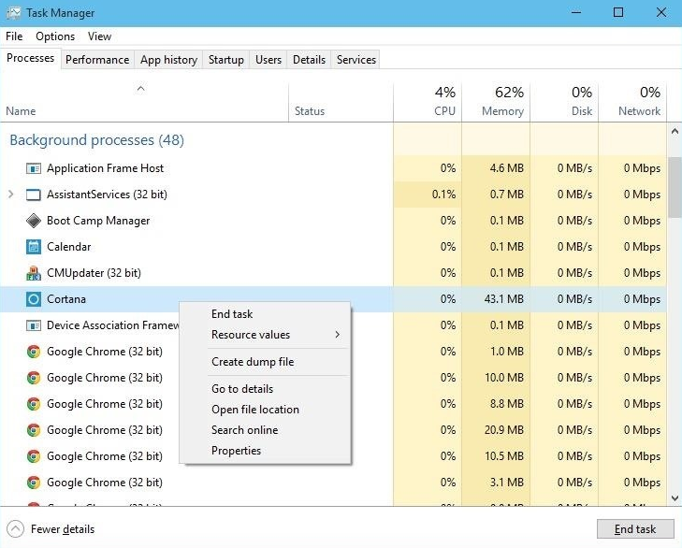Click the scrollbar down arrow
Screen dimensions: 682x548
coord(675,498)
